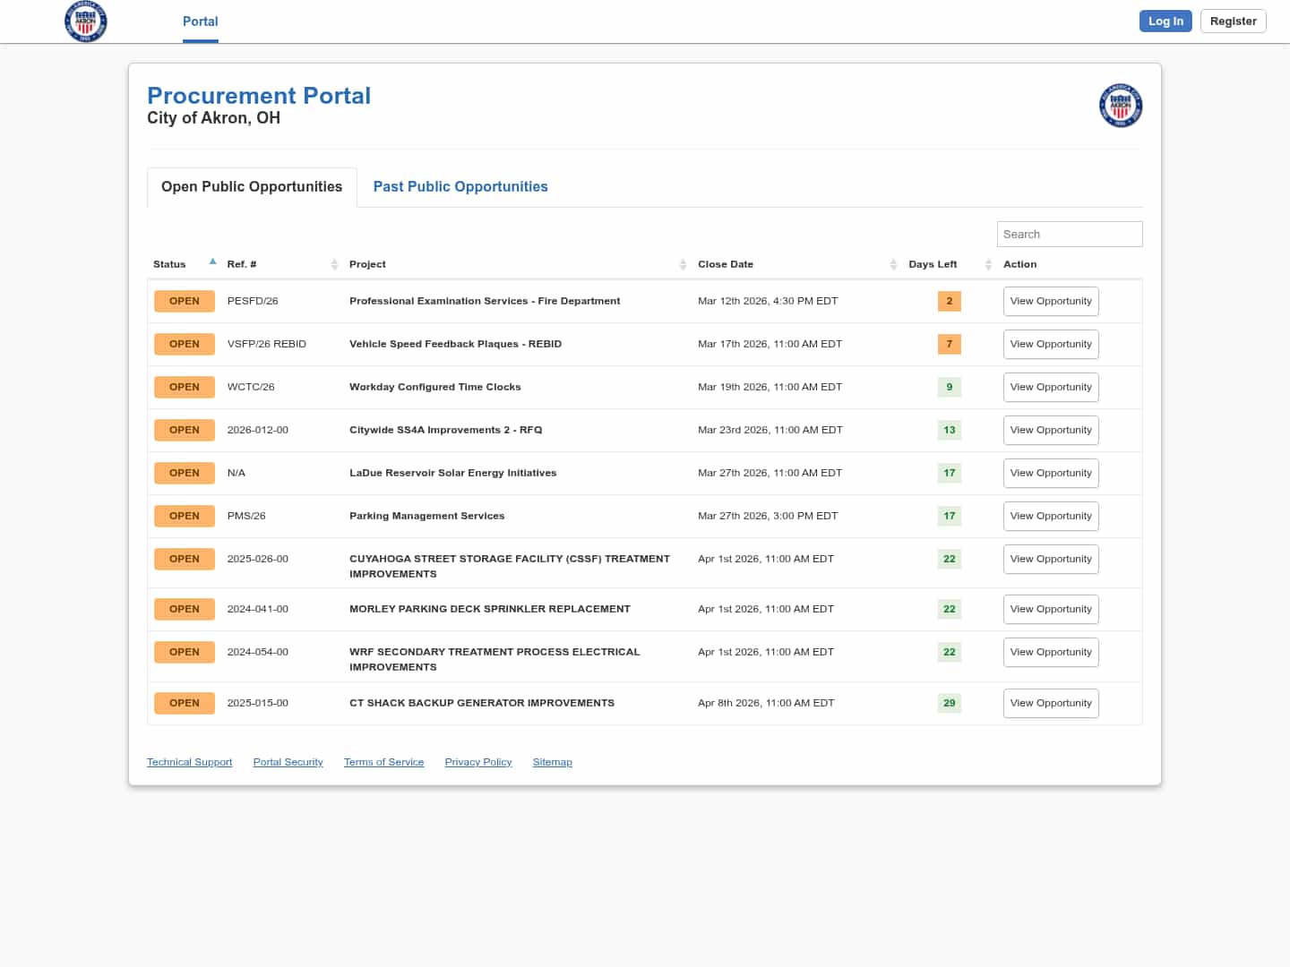Switch to Past Public Opportunities tab
This screenshot has width=1290, height=967.
pos(460,186)
